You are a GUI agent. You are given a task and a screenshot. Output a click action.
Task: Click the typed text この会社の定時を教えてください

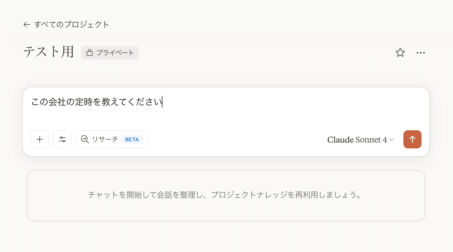coord(96,102)
